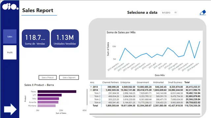This screenshot has height=118, width=211.
Task: Click the Selecione a data label
Action: pos(142,12)
